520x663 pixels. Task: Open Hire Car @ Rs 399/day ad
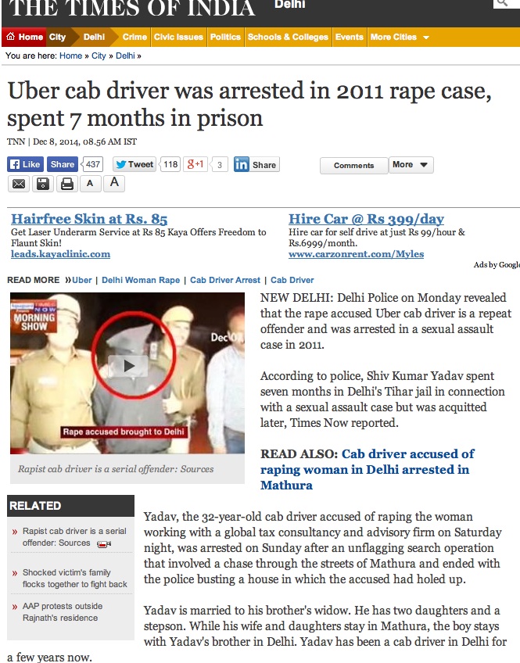[366, 219]
